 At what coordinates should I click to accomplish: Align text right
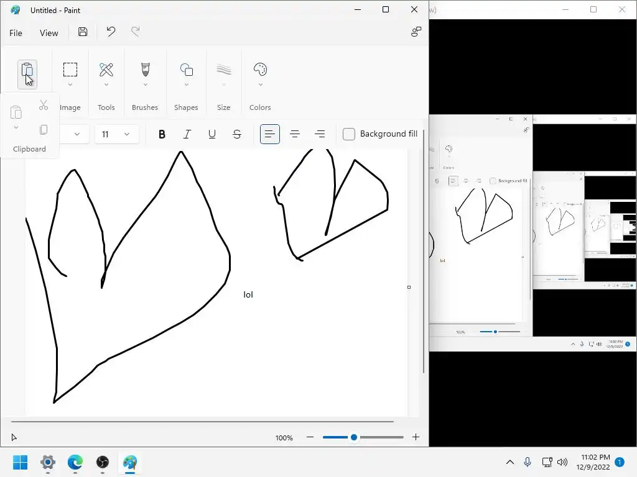pos(320,134)
